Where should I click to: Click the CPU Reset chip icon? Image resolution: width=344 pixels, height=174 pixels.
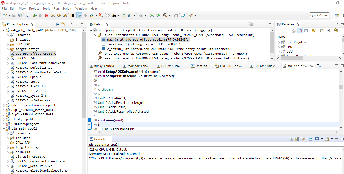[x=113, y=15]
